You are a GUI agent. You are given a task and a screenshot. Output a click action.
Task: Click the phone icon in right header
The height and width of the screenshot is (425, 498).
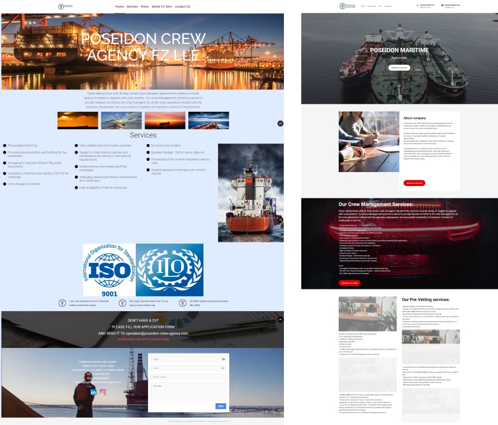click(x=418, y=5)
